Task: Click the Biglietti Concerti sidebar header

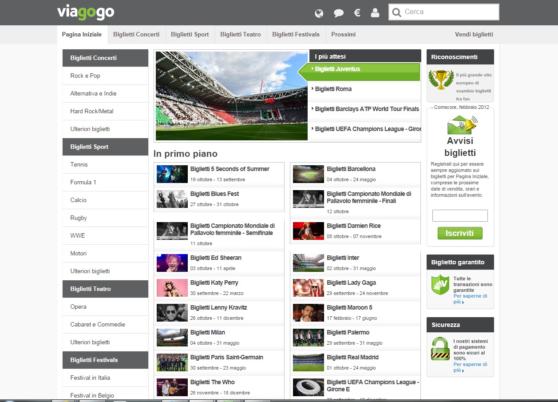Action: [x=106, y=58]
